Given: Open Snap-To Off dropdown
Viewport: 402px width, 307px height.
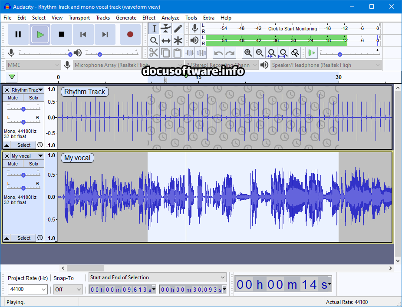Looking at the screenshot, I should (68, 289).
